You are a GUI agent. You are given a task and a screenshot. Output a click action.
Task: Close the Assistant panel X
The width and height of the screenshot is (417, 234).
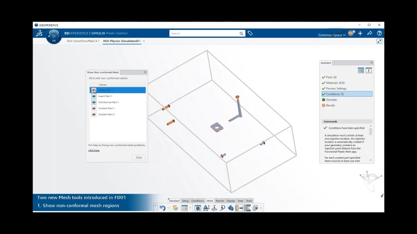pyautogui.click(x=371, y=62)
